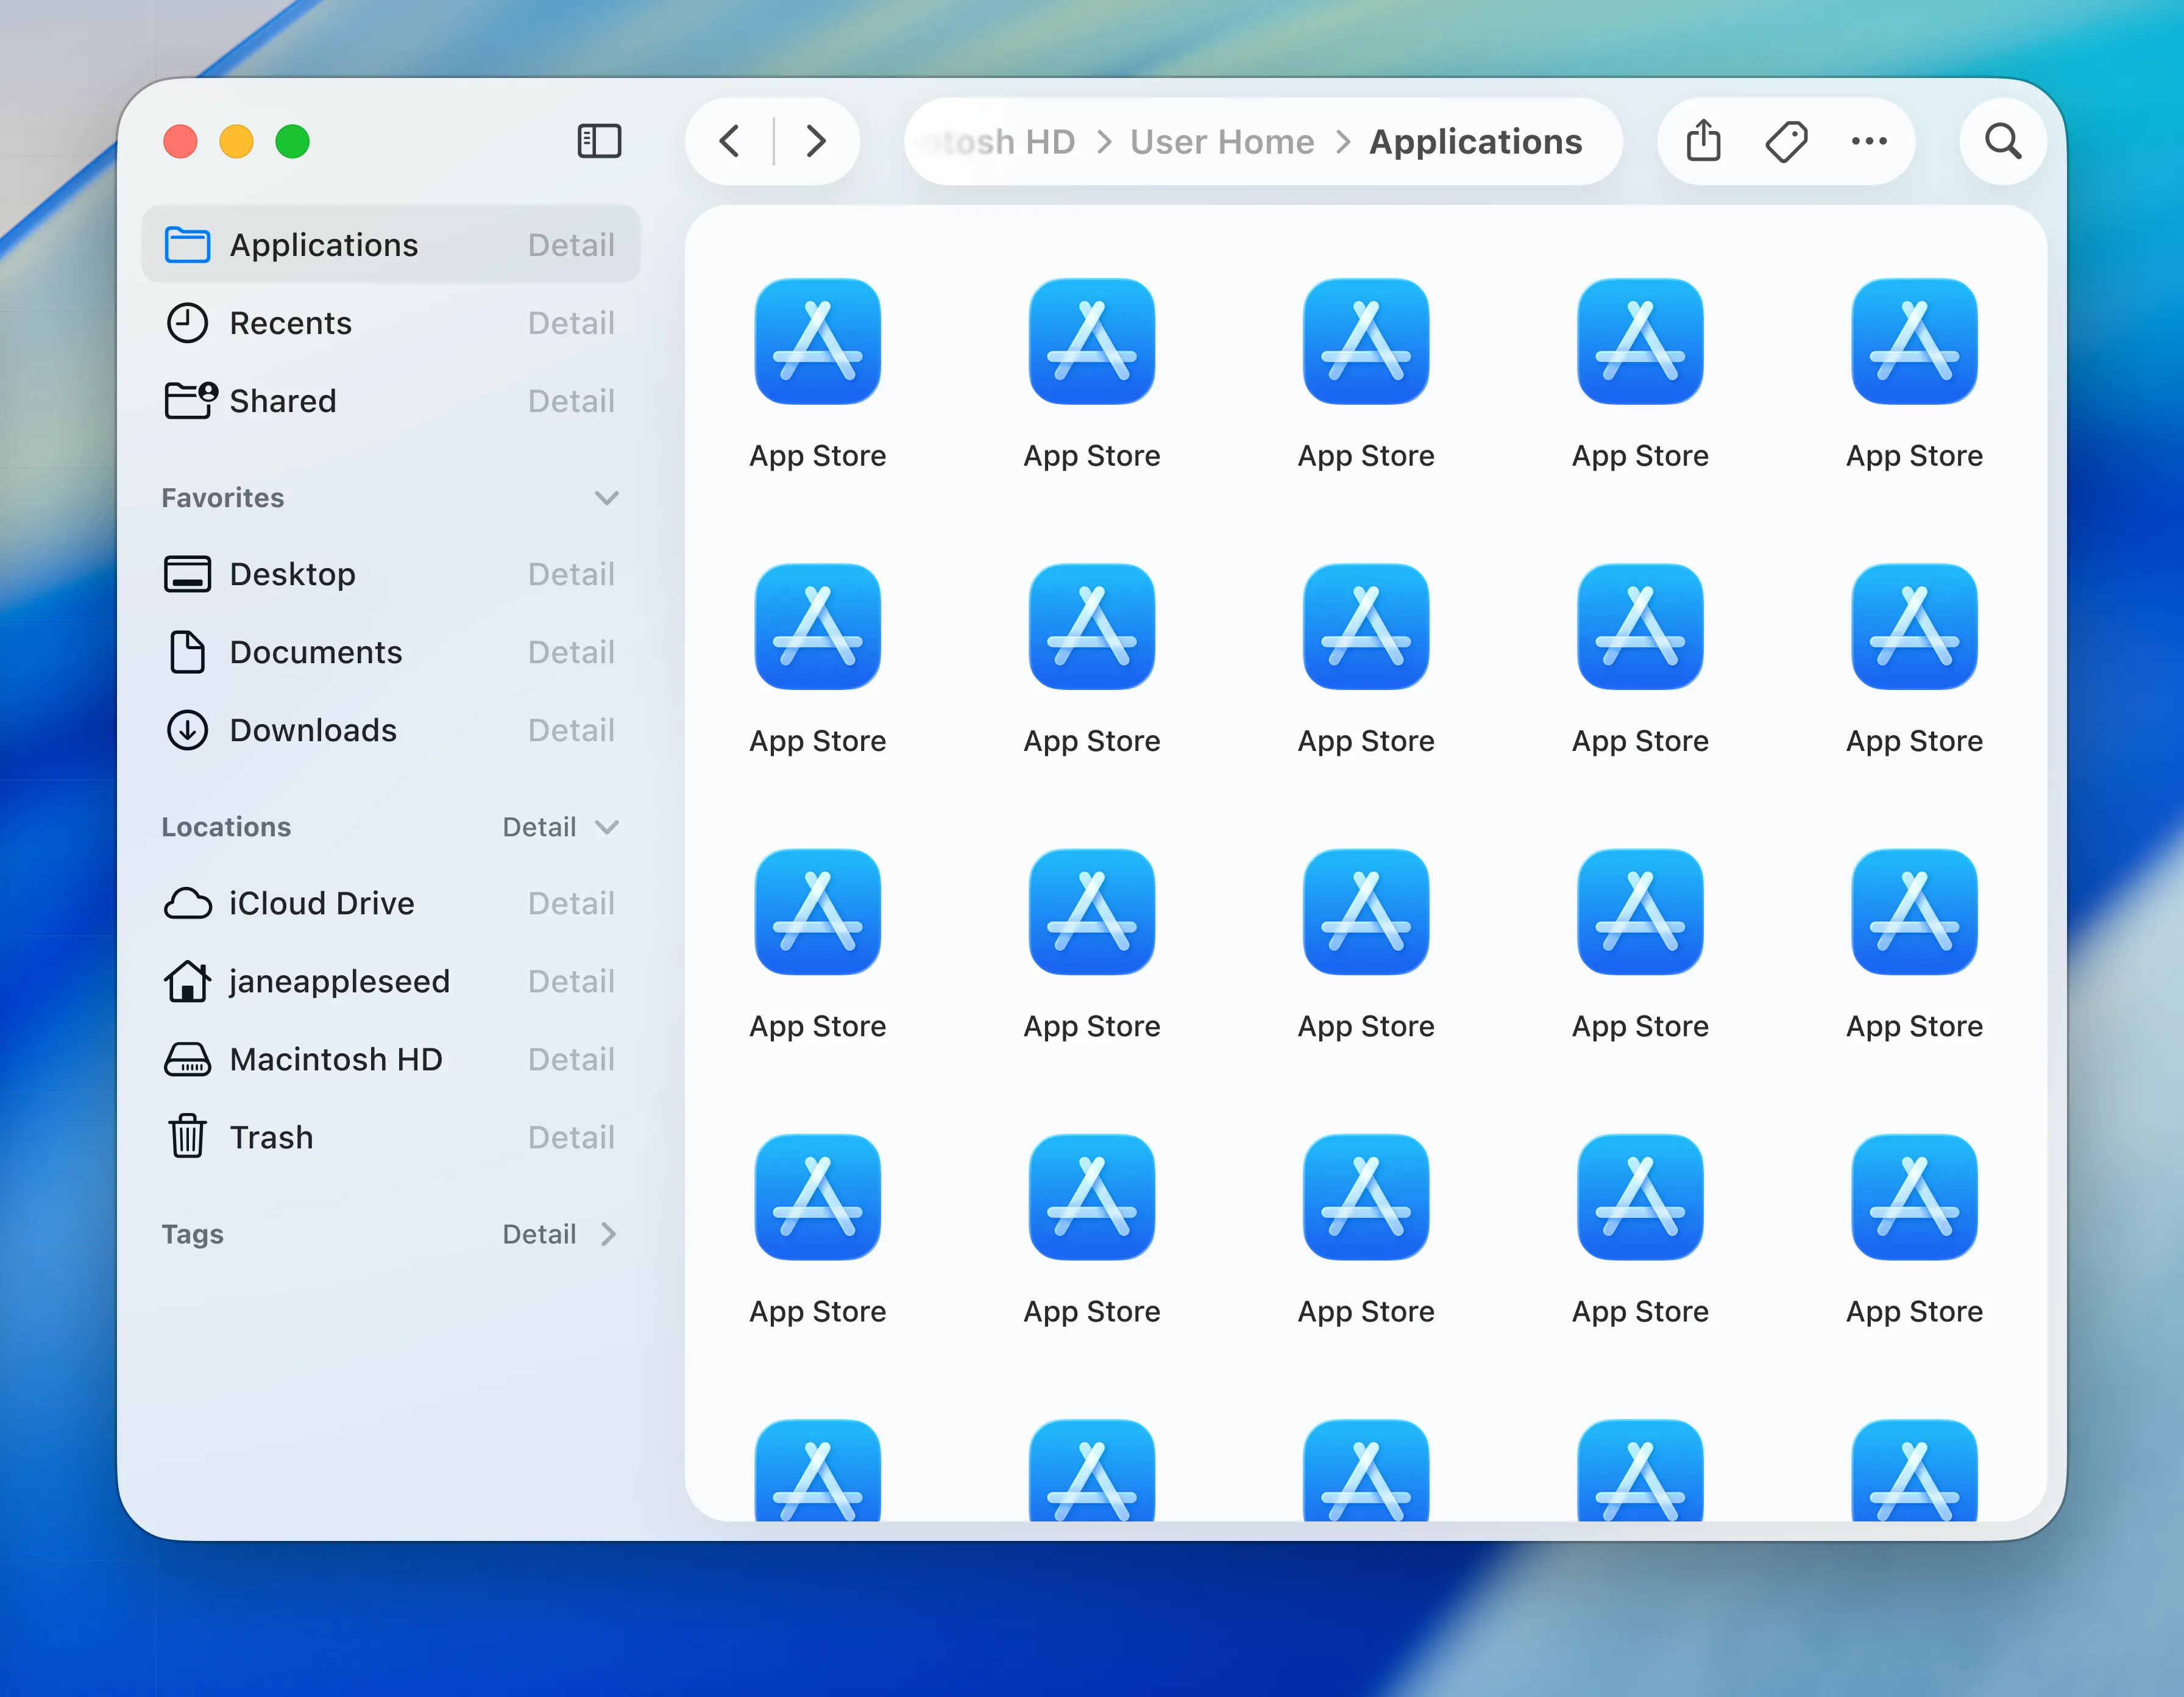Click the search magnifier icon
Screen dimensions: 2184x1697
(2002, 141)
